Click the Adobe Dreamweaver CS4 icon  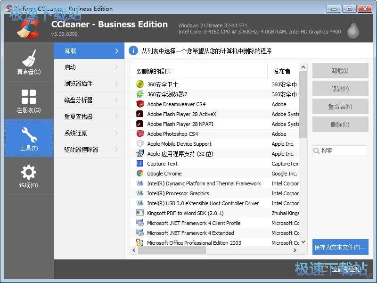pyautogui.click(x=140, y=104)
